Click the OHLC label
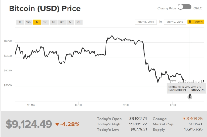The width and height of the screenshot is (207, 137). point(198,8)
